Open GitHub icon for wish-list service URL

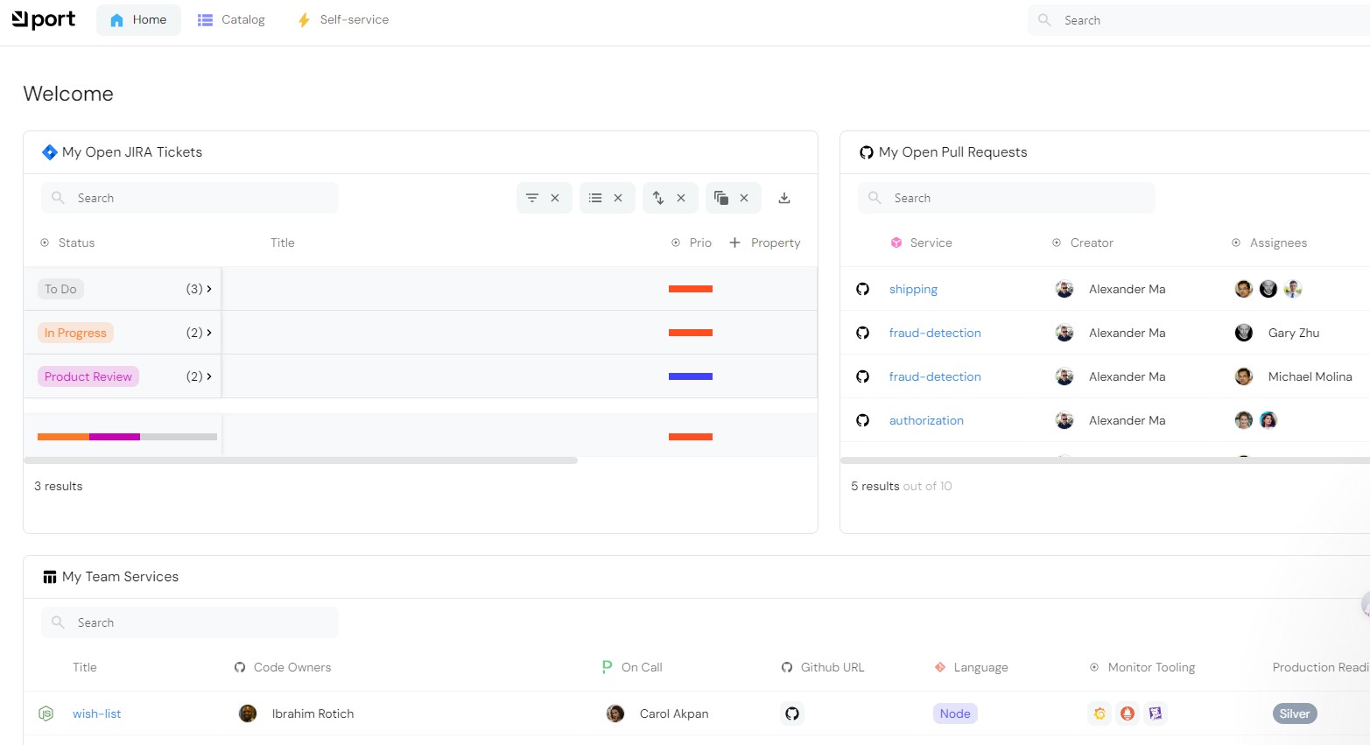[792, 713]
